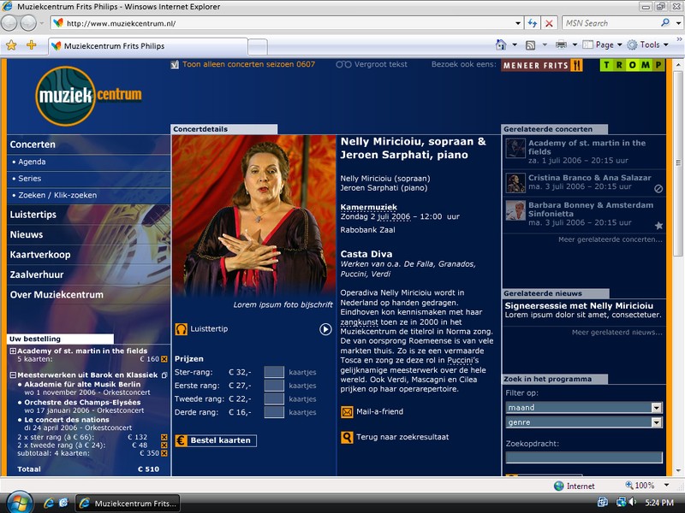The image size is (685, 513).
Task: Open the 'genre' filter dropdown
Action: point(657,422)
